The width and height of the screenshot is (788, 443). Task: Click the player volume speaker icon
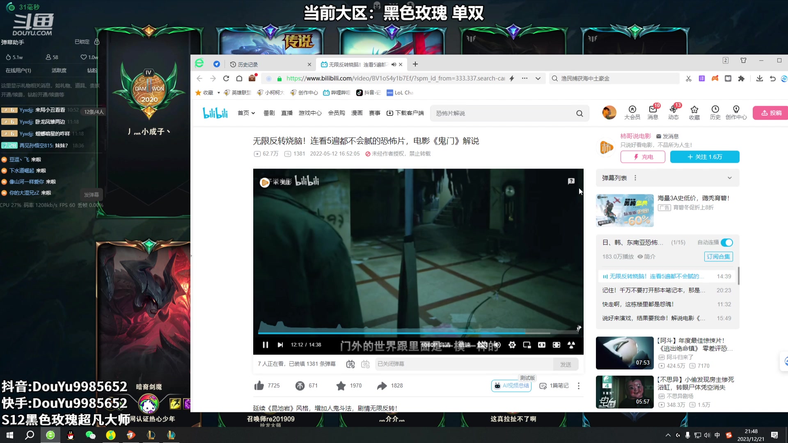(497, 345)
